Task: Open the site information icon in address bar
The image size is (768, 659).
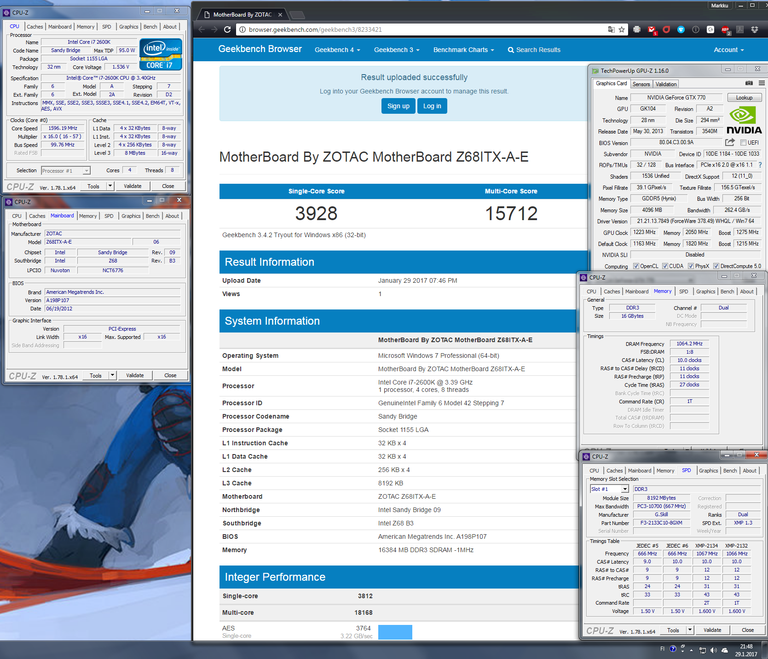Action: tap(243, 29)
